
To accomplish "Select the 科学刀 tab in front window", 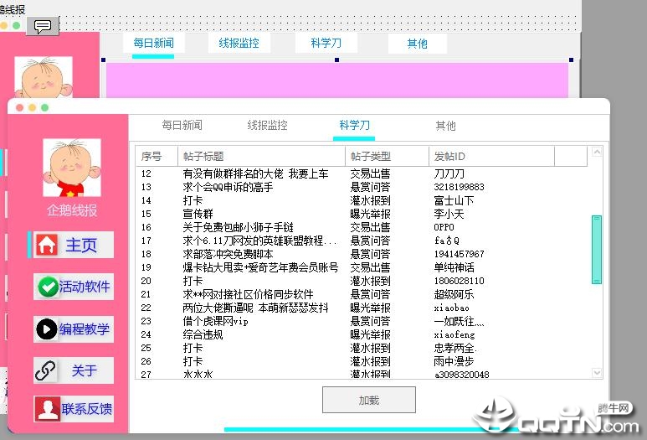I will click(x=354, y=125).
